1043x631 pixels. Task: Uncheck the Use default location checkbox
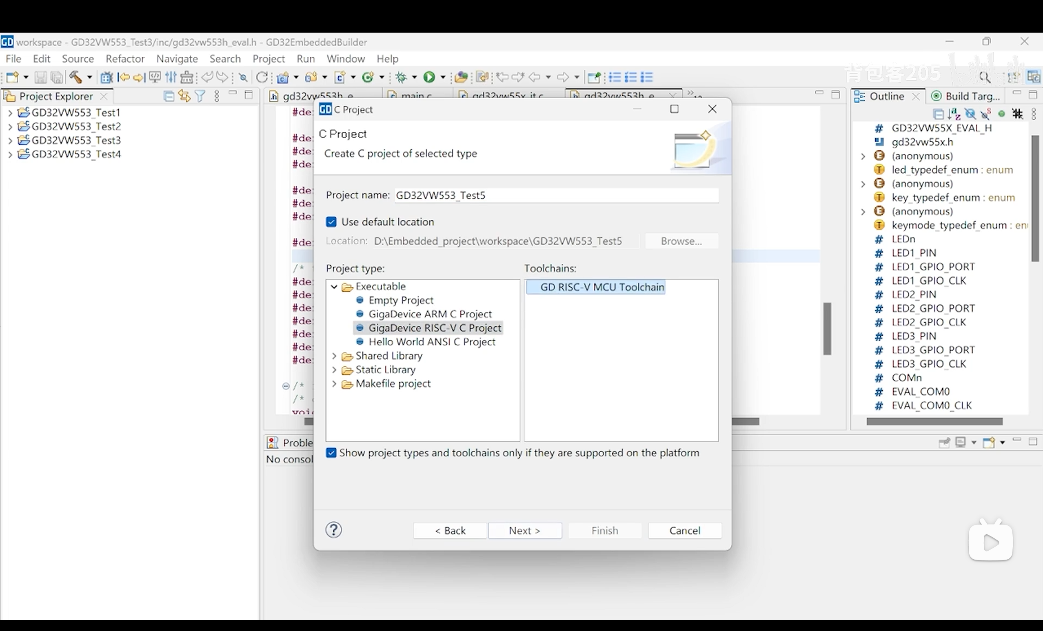(x=331, y=222)
